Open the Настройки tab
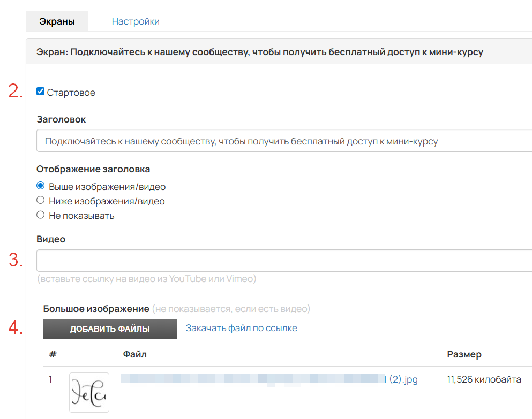 [x=136, y=21]
